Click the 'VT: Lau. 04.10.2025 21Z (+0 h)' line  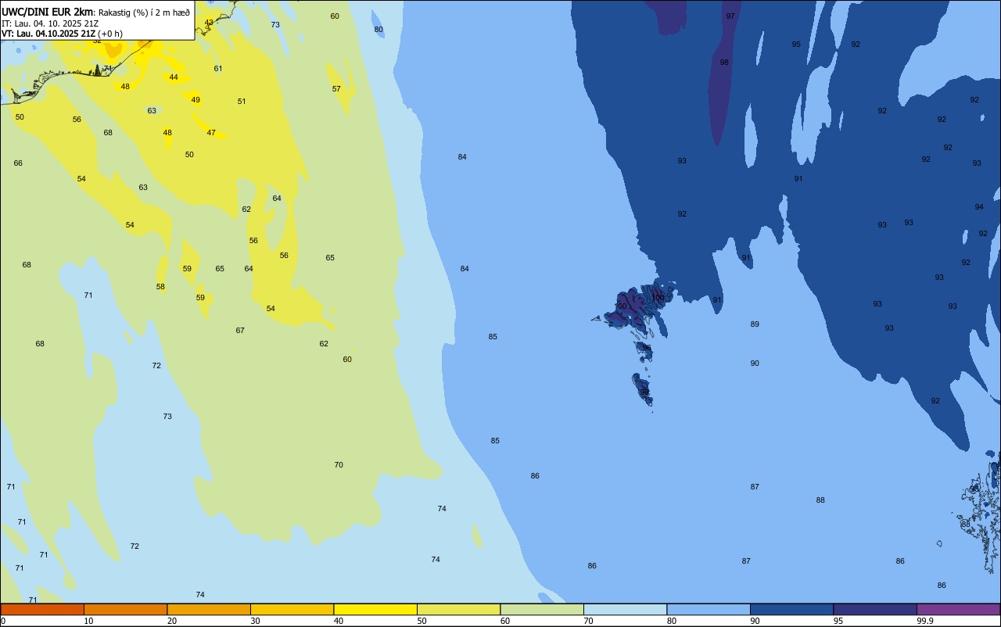(62, 34)
